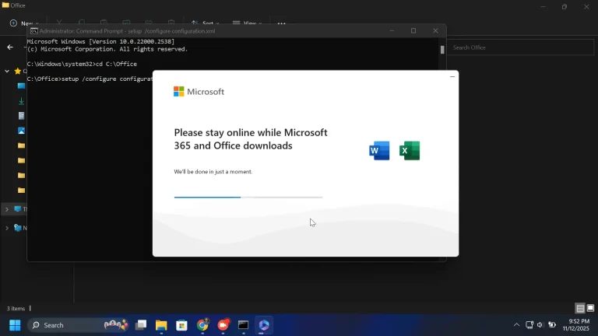This screenshot has width=598, height=336.
Task: Open the red recorder app on taskbar
Action: click(223, 325)
